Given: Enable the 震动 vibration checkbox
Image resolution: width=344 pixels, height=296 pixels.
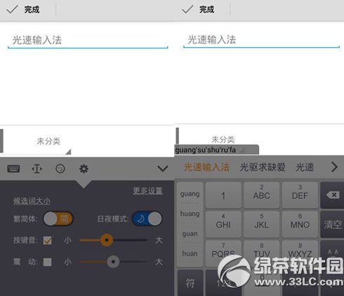Looking at the screenshot, I should pyautogui.click(x=47, y=262).
